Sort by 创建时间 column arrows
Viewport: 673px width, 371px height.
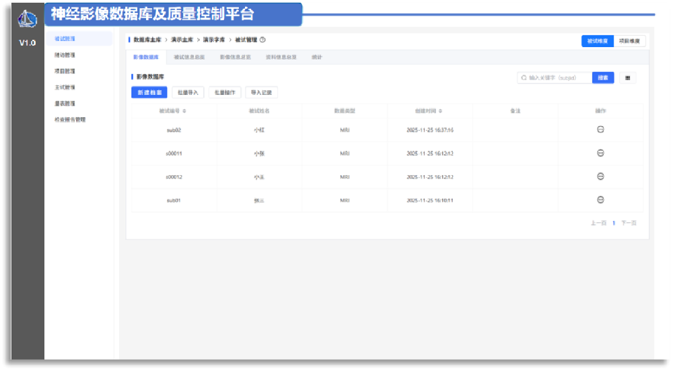440,110
